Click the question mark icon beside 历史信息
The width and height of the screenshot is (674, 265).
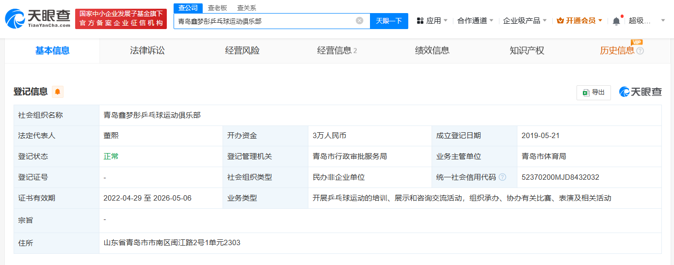tap(640, 51)
